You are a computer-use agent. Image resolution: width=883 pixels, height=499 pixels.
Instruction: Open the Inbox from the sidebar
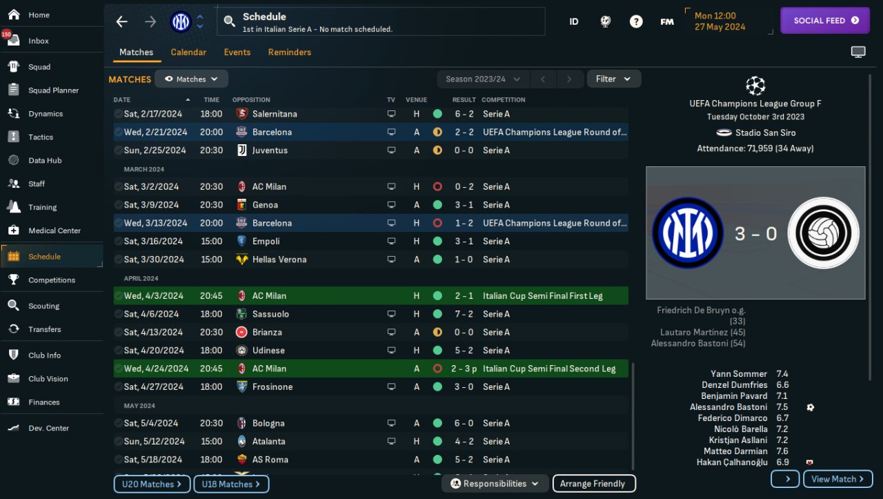(x=38, y=41)
